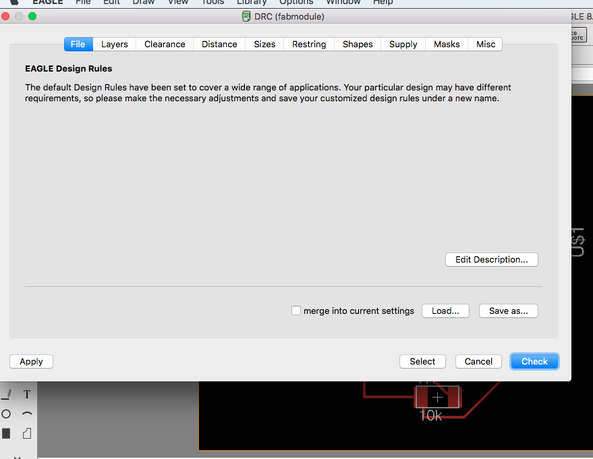Open the View menu
This screenshot has width=593, height=459.
tap(177, 2)
